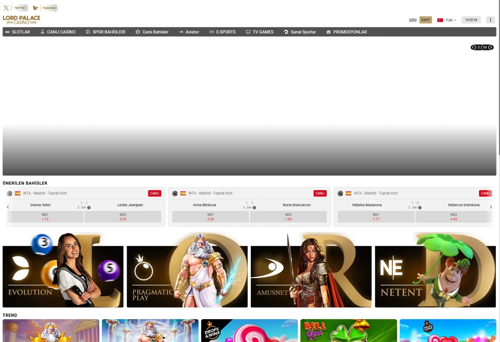Click the "Nuria Brancaccio" player name
This screenshot has height=342, width=500.
(x=297, y=205)
